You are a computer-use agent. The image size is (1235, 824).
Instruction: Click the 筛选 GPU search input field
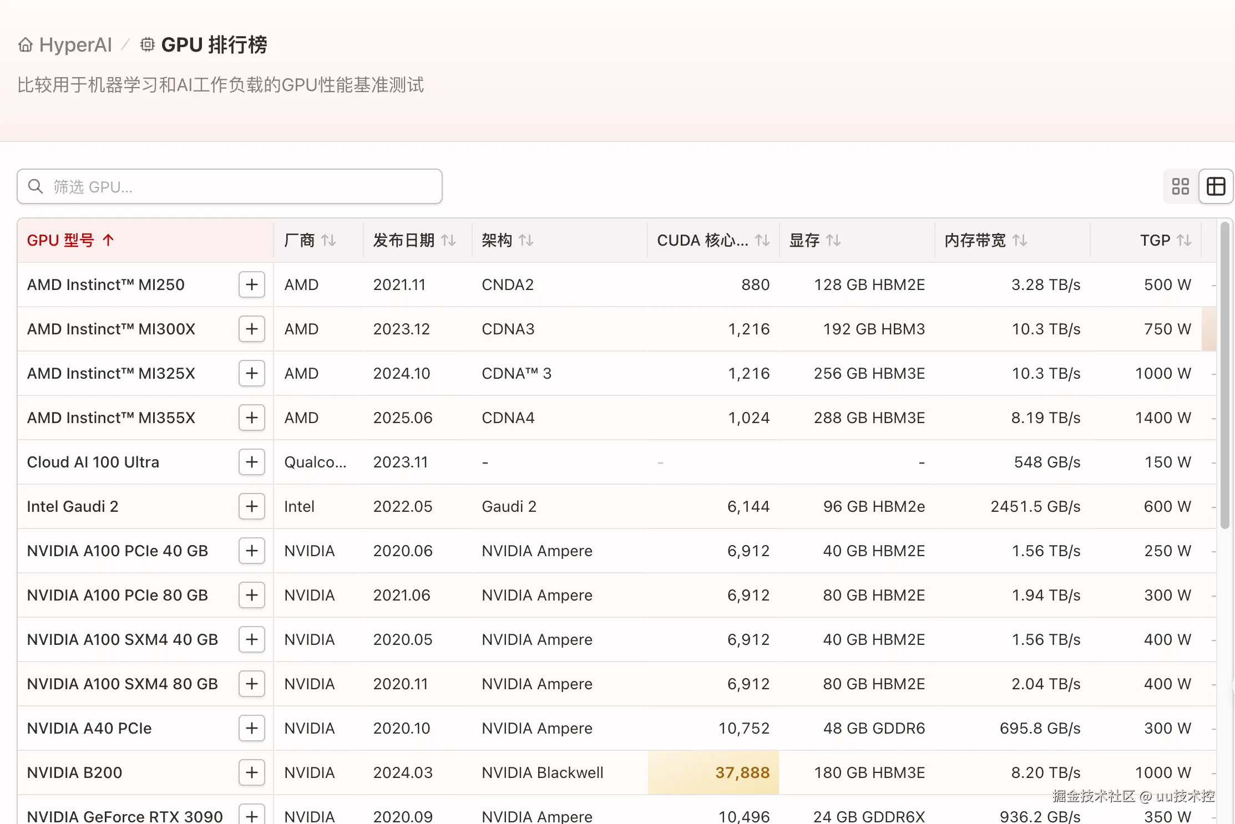click(229, 186)
